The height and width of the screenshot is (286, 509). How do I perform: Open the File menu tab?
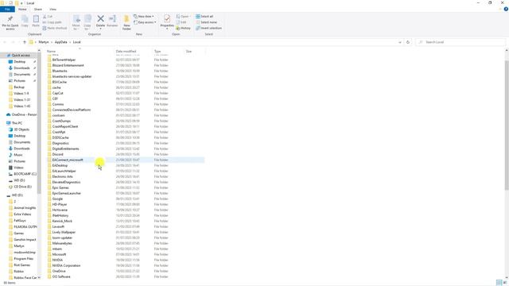(7, 10)
